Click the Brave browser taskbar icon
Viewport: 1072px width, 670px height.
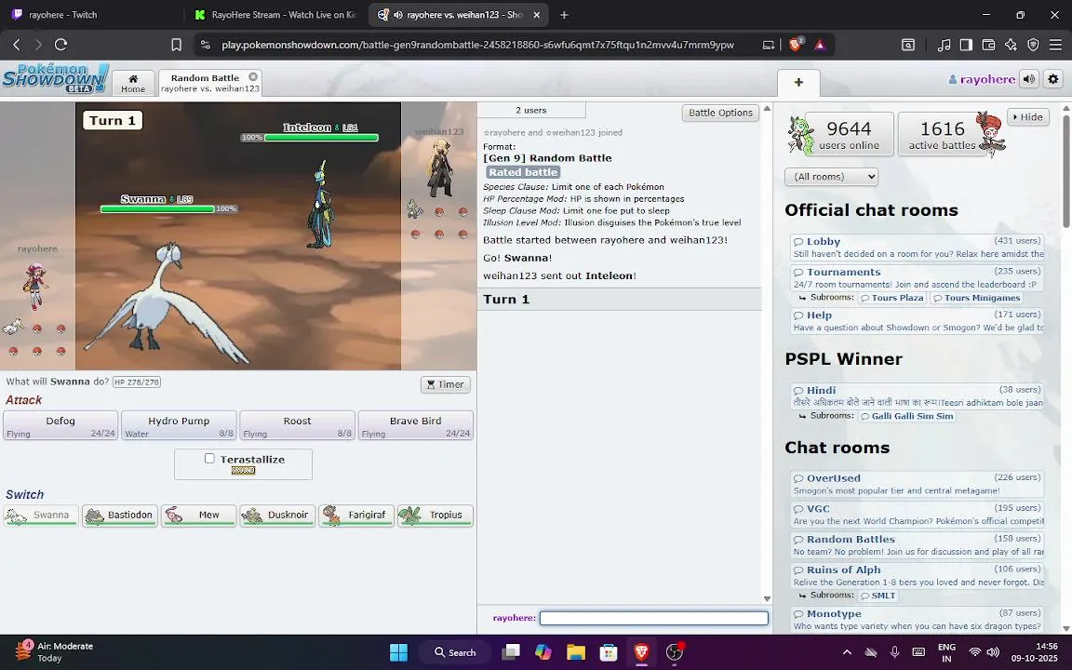click(641, 652)
